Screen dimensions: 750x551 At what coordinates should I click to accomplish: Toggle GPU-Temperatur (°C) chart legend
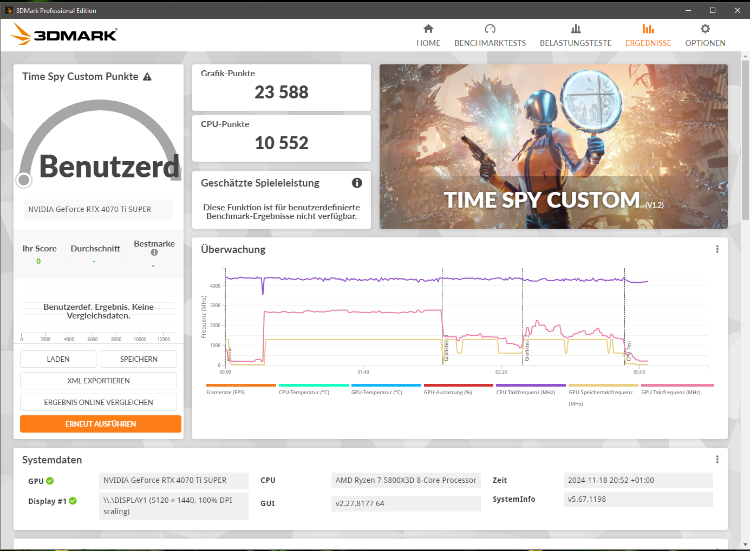pyautogui.click(x=386, y=389)
